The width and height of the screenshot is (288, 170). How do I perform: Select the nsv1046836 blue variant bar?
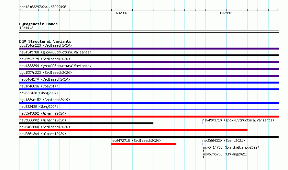(x=149, y=89)
